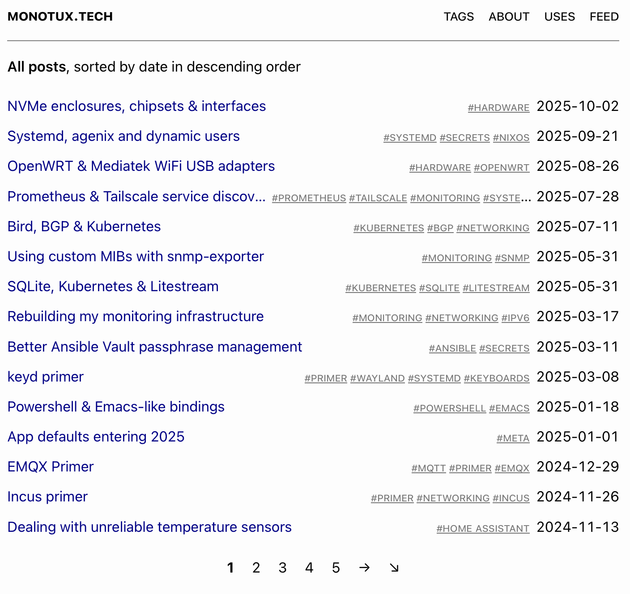Go to page 2
Viewport: 630px width, 594px height.
click(x=256, y=568)
